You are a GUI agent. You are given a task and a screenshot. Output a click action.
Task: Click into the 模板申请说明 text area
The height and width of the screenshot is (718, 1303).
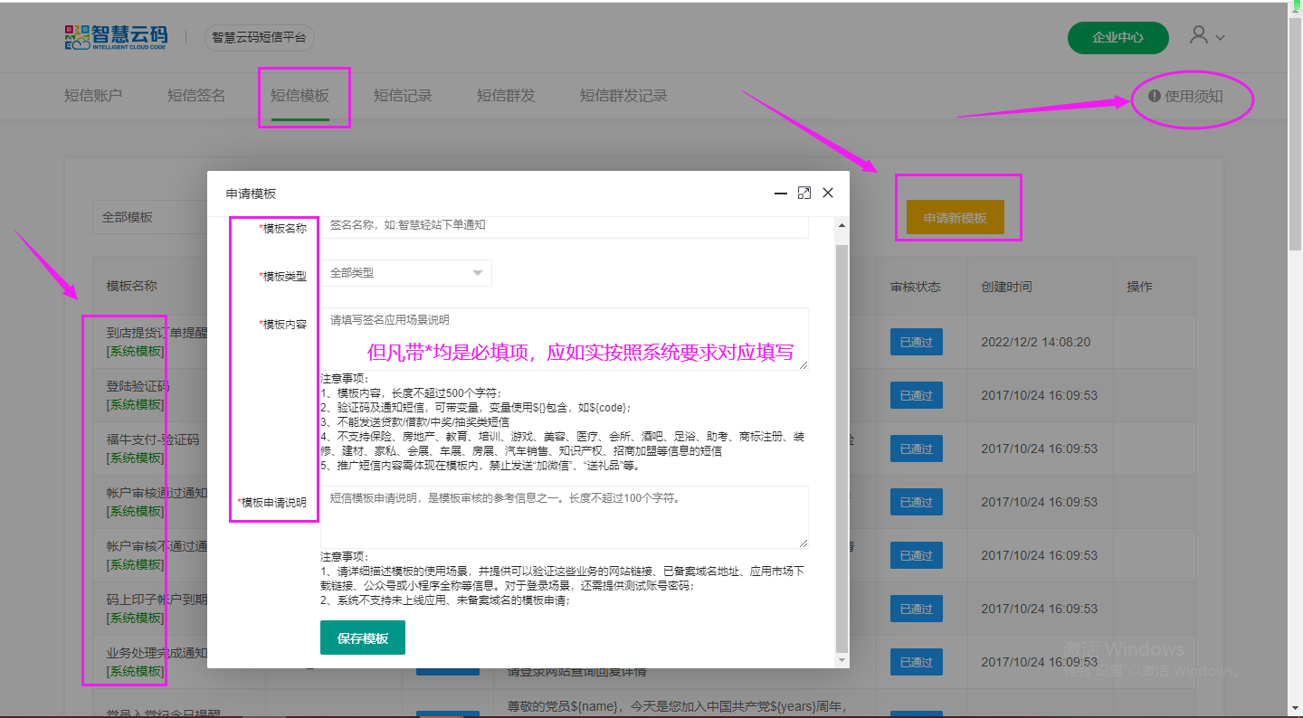[564, 517]
